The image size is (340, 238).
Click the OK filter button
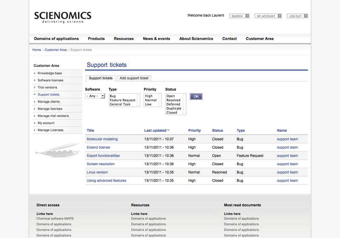[x=196, y=97]
